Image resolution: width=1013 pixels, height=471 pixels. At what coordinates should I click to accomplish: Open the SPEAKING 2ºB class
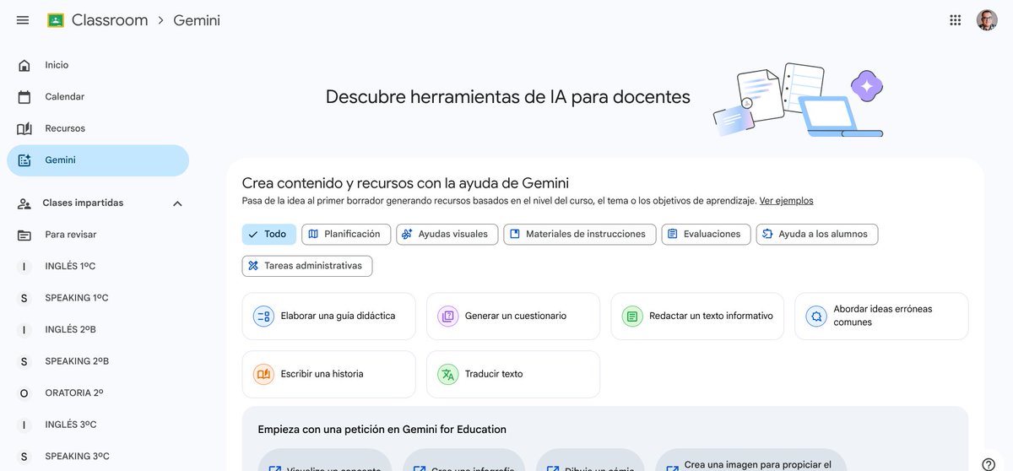tap(98, 361)
